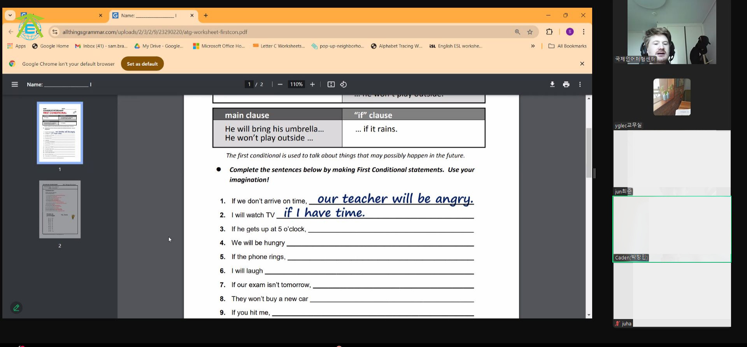Click the zoom magnifier icon in address bar
This screenshot has width=747, height=347.
coord(517,32)
